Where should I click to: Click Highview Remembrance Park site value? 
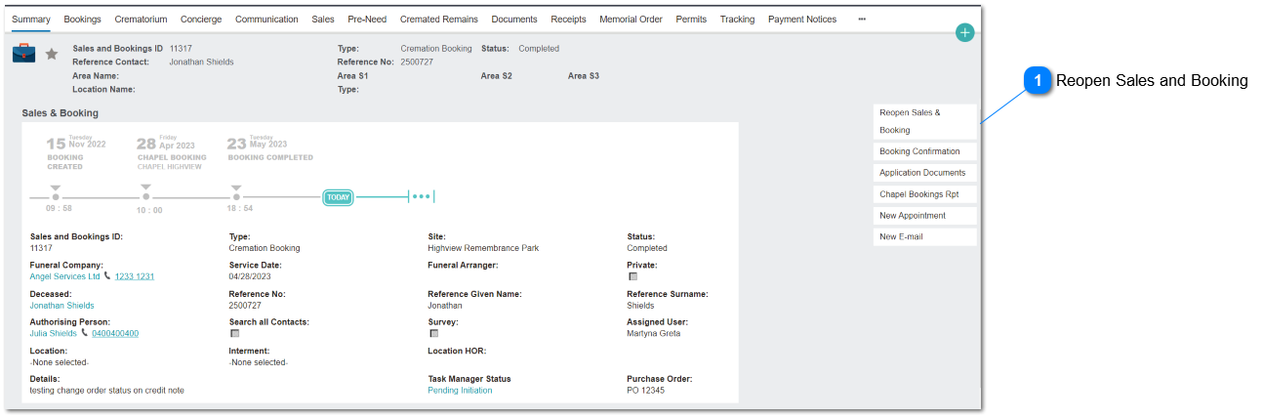click(x=483, y=248)
